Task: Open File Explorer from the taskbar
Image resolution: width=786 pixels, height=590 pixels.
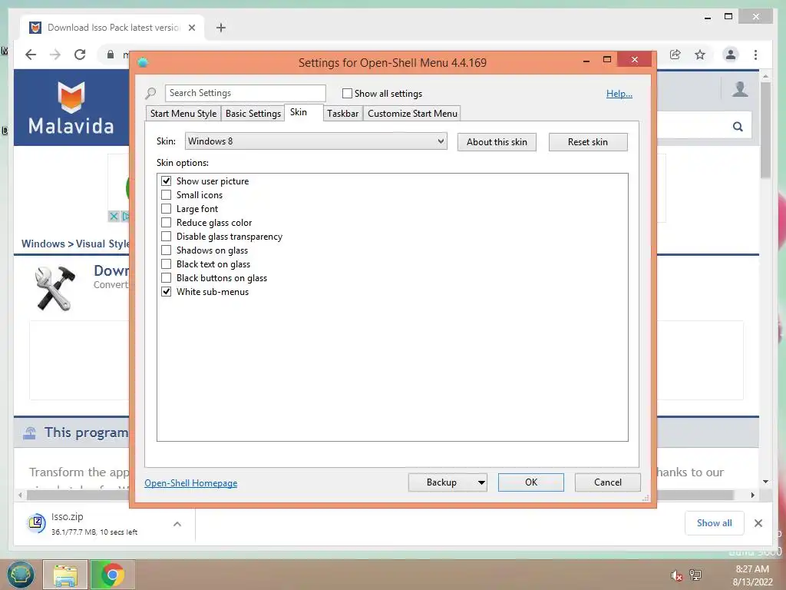Action: point(65,575)
